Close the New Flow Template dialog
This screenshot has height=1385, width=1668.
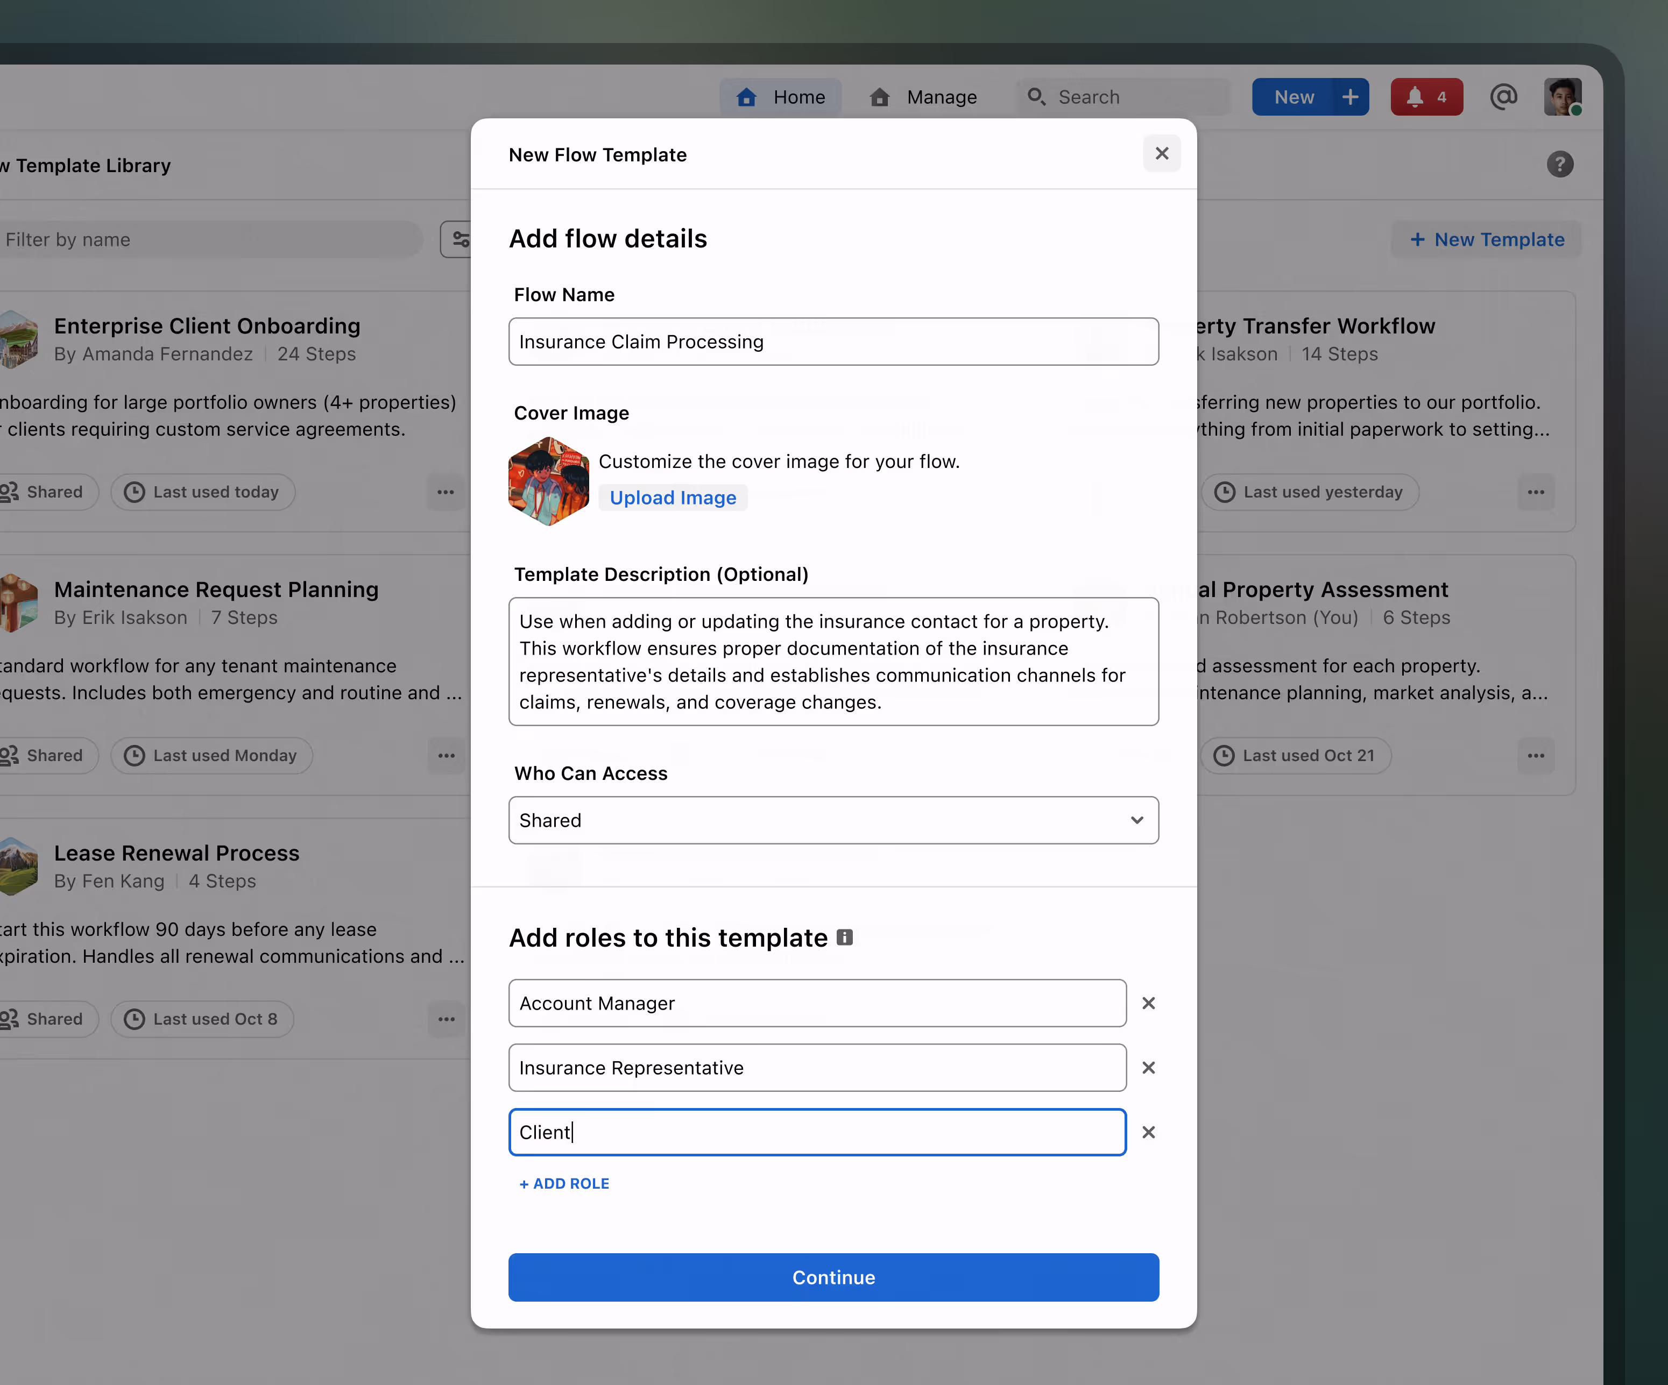point(1161,153)
